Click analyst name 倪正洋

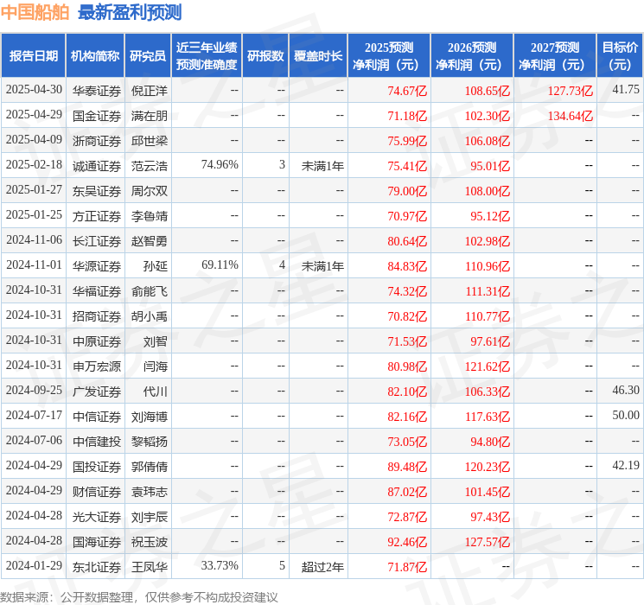click(x=149, y=91)
